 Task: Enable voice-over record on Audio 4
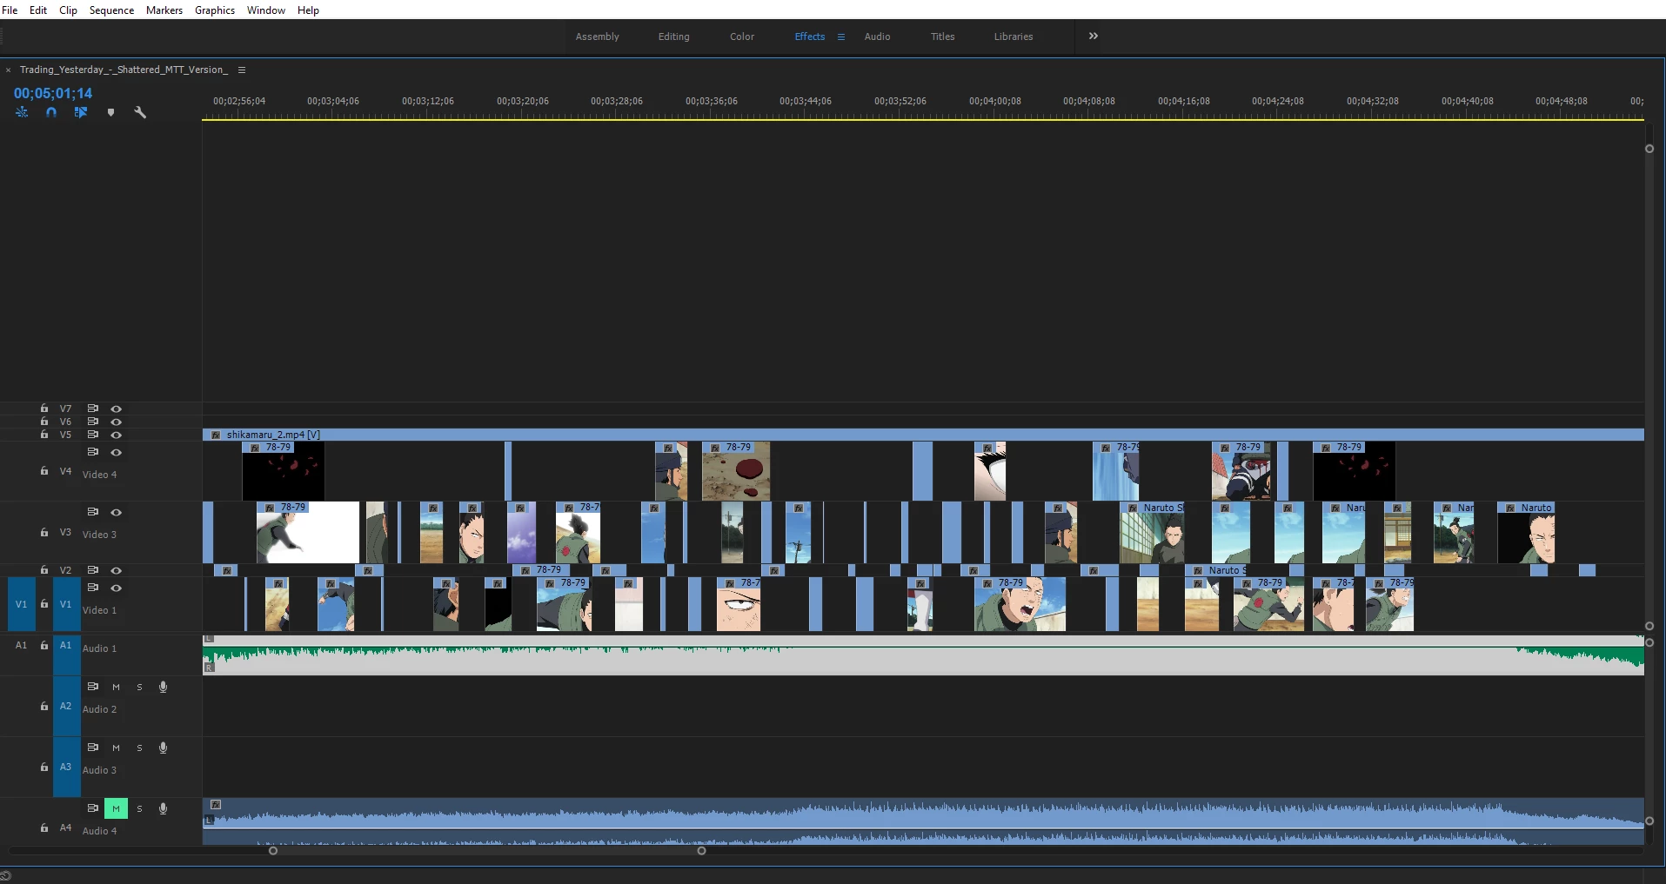coord(163,808)
